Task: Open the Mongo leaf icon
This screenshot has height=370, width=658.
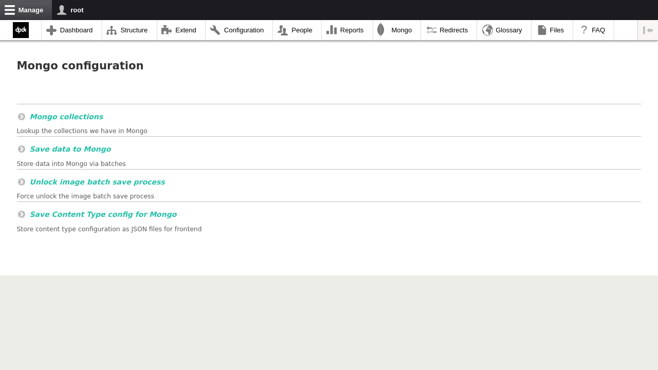Action: click(381, 30)
